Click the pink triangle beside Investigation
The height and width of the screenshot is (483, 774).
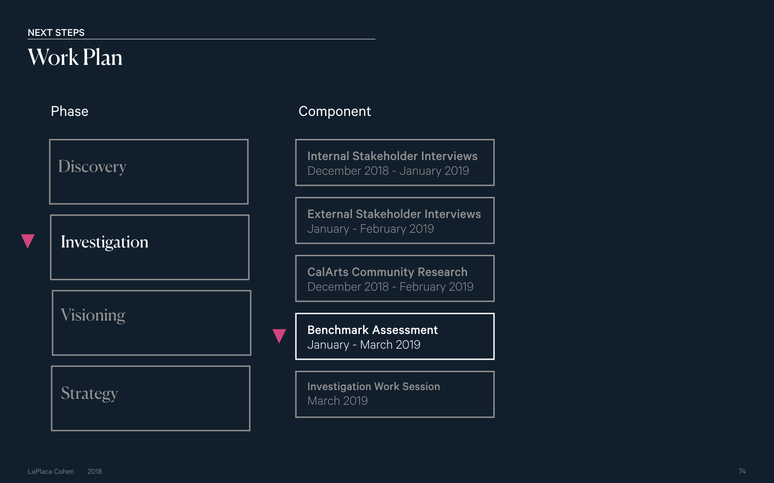(28, 241)
